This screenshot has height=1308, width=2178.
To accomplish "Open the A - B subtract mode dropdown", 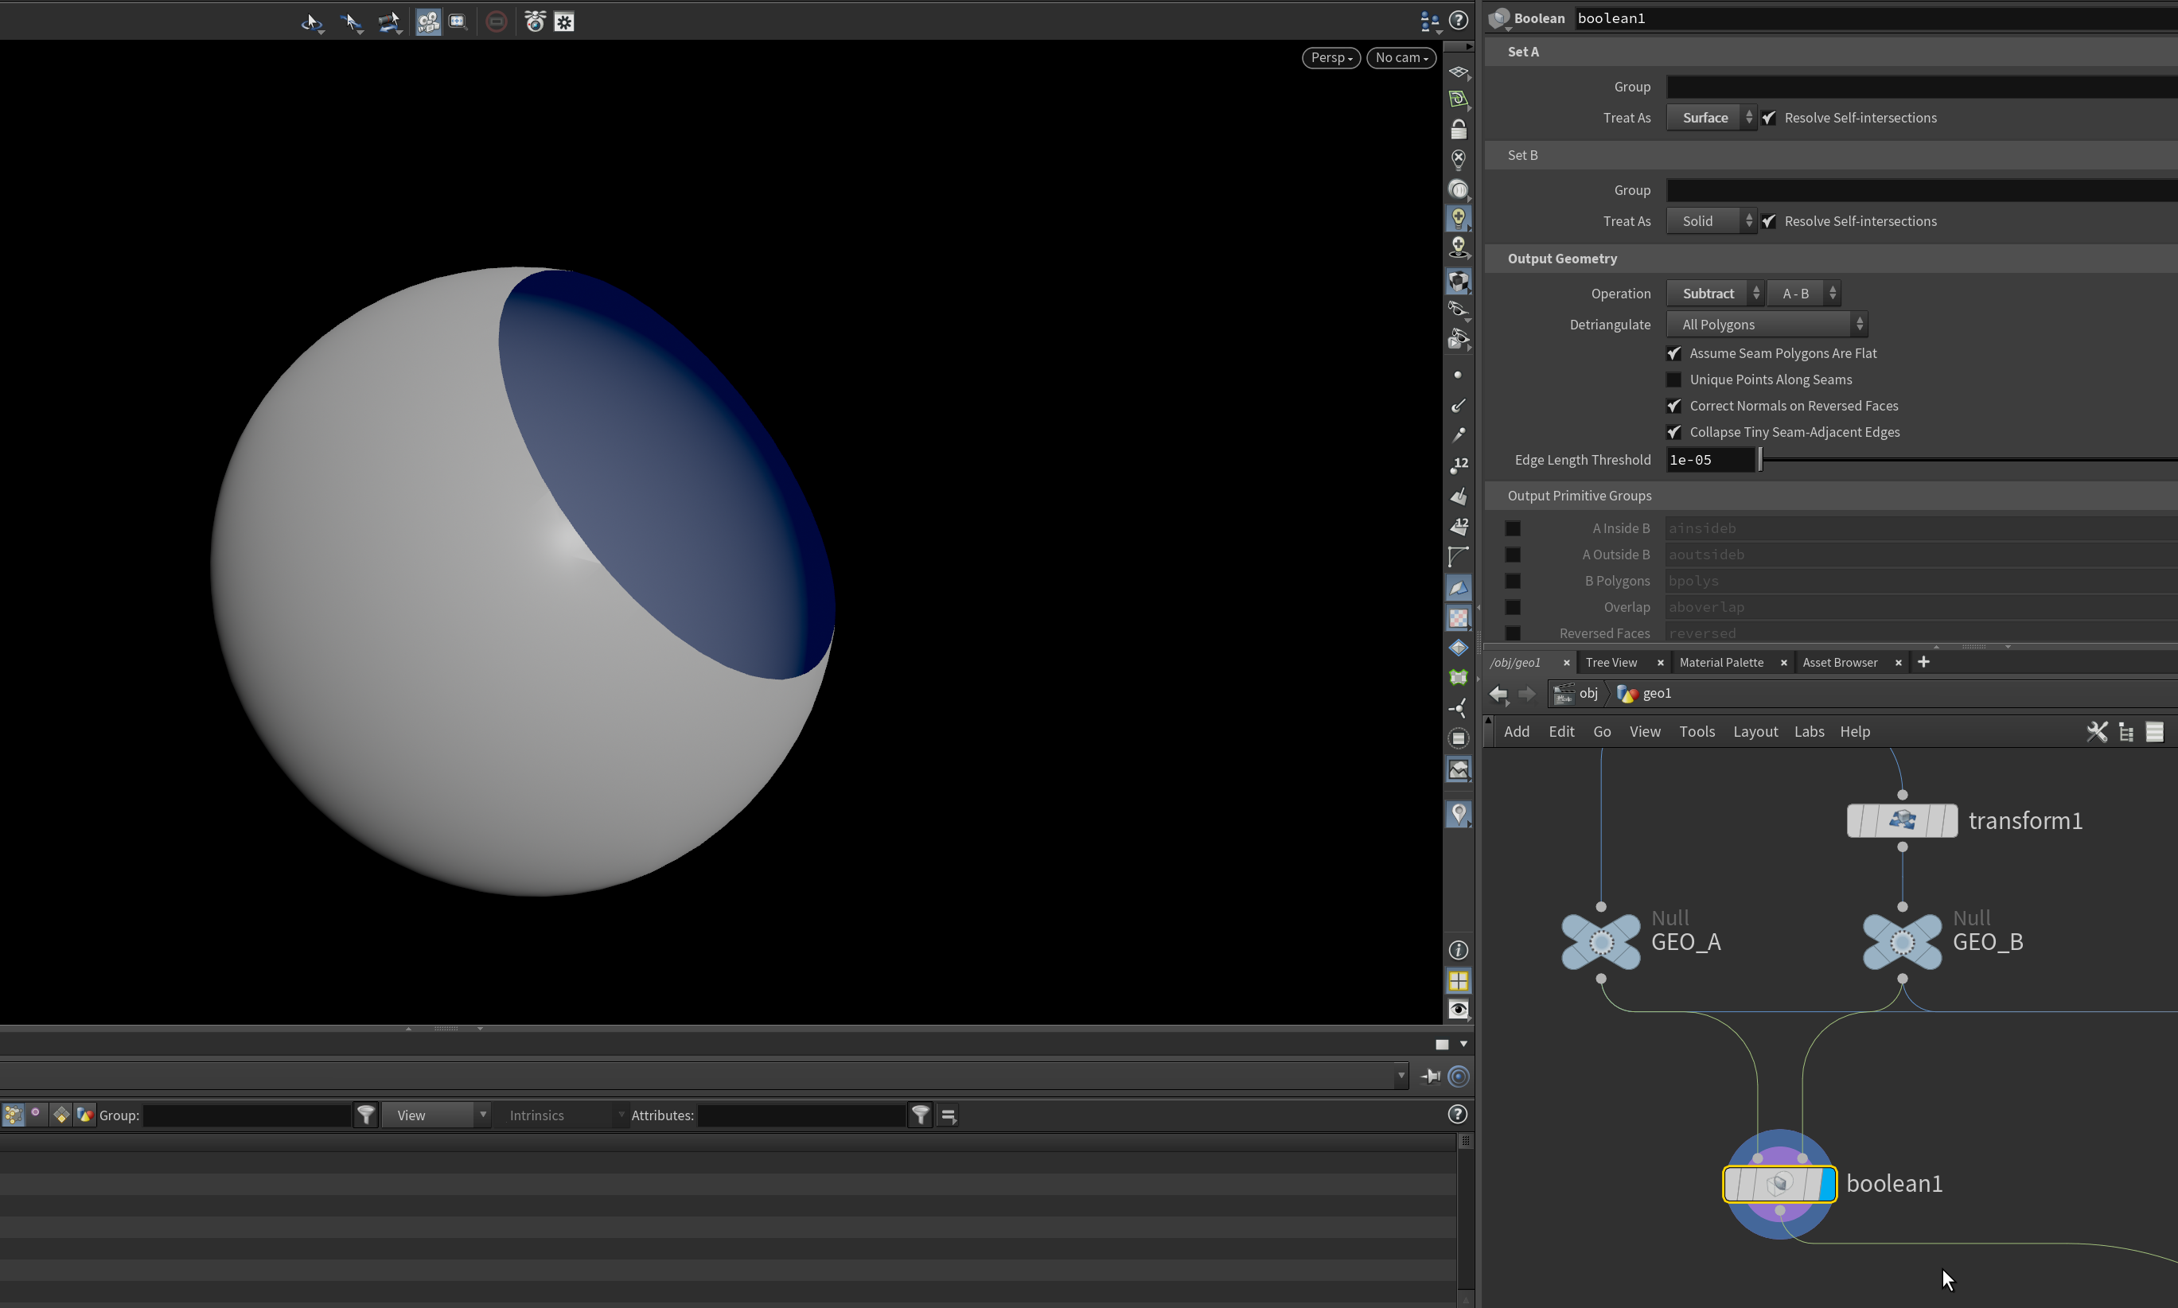I will [1802, 294].
